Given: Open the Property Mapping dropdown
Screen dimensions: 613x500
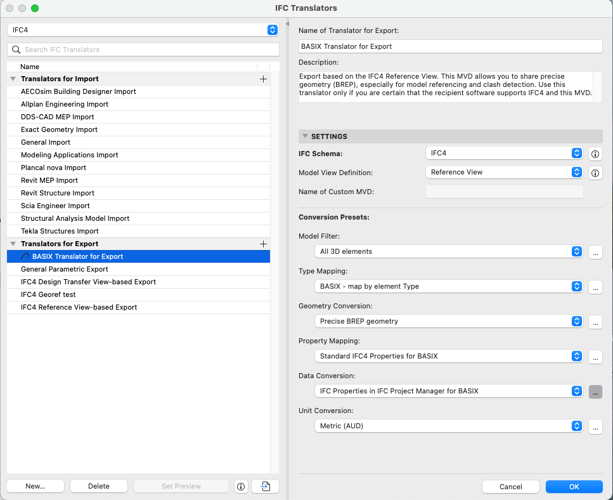Looking at the screenshot, I should coord(448,355).
